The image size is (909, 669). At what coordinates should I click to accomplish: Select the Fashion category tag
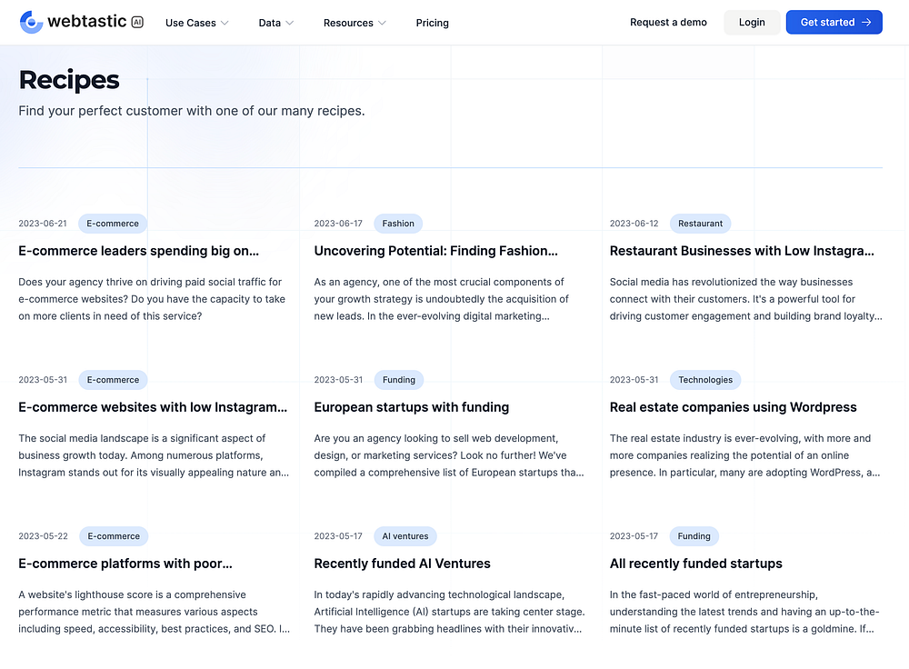(398, 224)
